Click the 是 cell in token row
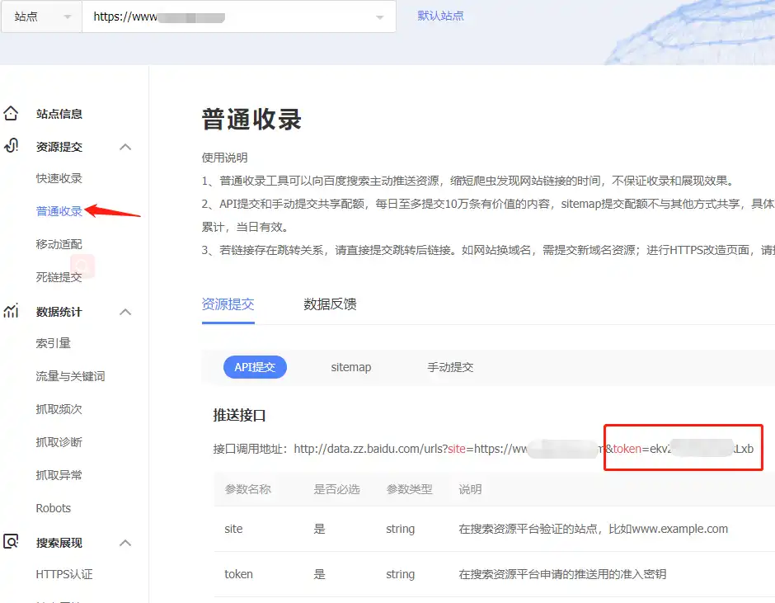 [x=319, y=574]
